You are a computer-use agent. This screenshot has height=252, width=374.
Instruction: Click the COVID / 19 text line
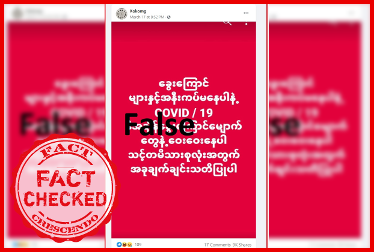click(x=183, y=113)
